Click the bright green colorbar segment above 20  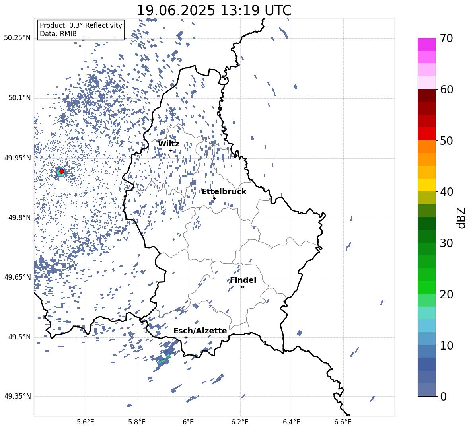click(x=426, y=287)
